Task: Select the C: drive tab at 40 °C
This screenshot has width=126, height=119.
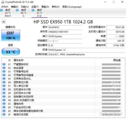Action: click(x=23, y=13)
